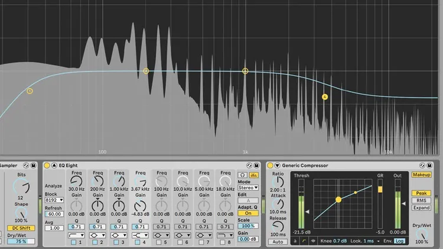Disable EQ band 2 activator checkbox
Viewport: 443px width, 249px height.
[95, 242]
